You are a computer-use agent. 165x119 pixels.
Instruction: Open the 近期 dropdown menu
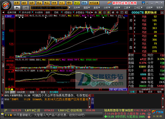(149, 8)
